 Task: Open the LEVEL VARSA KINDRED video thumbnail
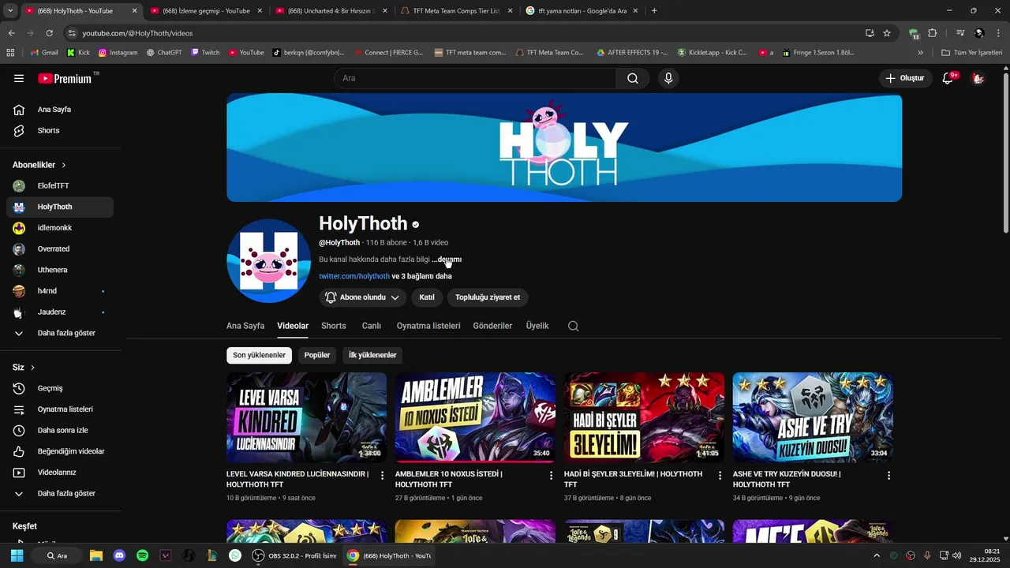tap(306, 417)
